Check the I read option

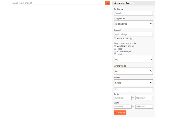point(115,54)
